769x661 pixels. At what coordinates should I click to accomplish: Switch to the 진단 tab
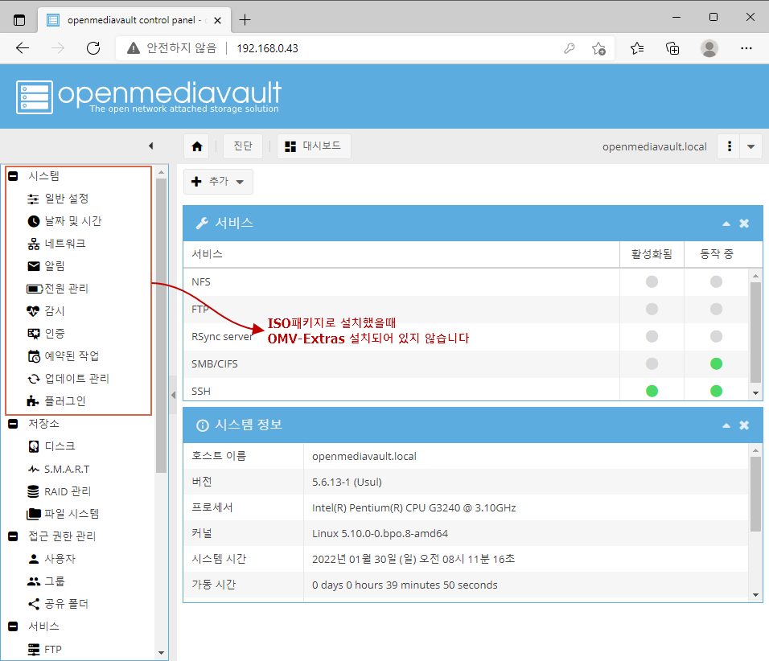coord(243,146)
